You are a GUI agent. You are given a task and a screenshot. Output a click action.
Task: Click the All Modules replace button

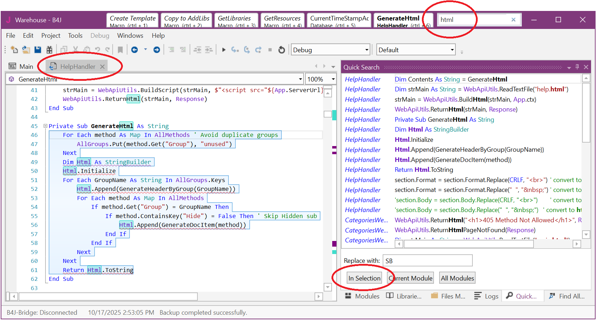(x=457, y=278)
